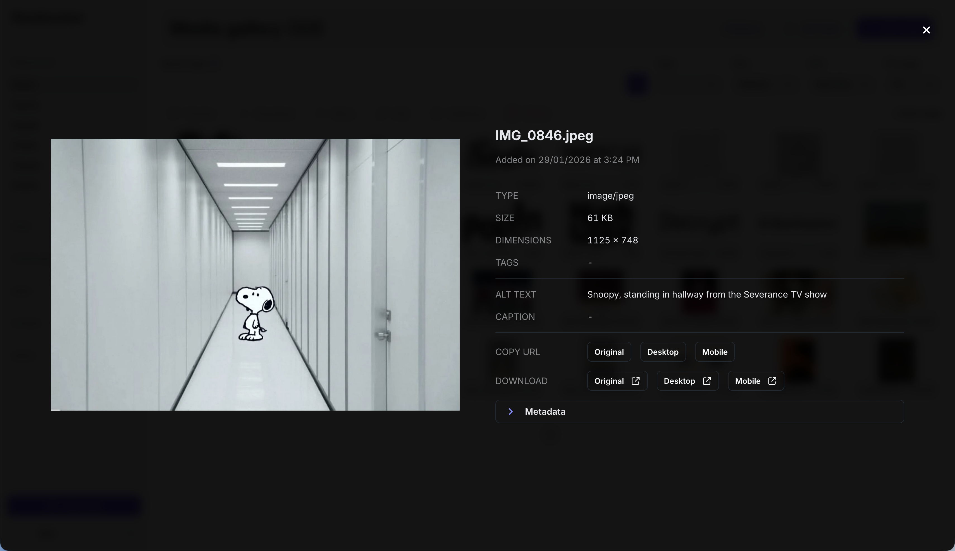Click the 61 KB size value
The image size is (955, 551).
pyautogui.click(x=600, y=218)
